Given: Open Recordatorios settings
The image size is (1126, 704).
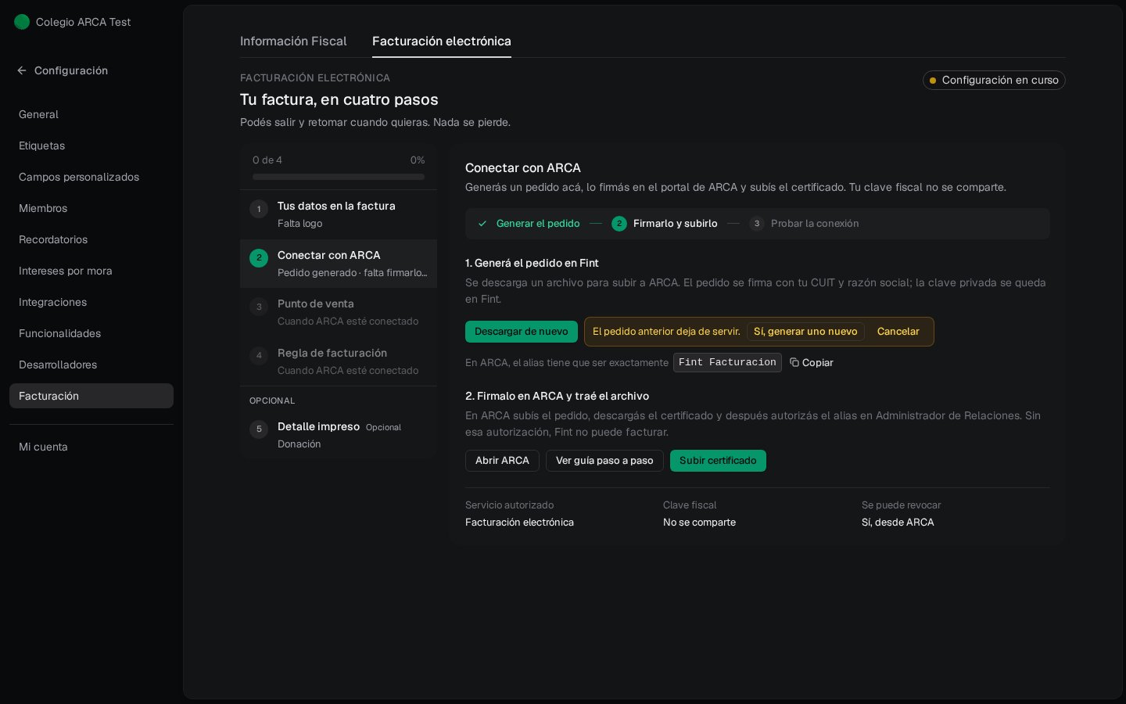Looking at the screenshot, I should (x=91, y=239).
